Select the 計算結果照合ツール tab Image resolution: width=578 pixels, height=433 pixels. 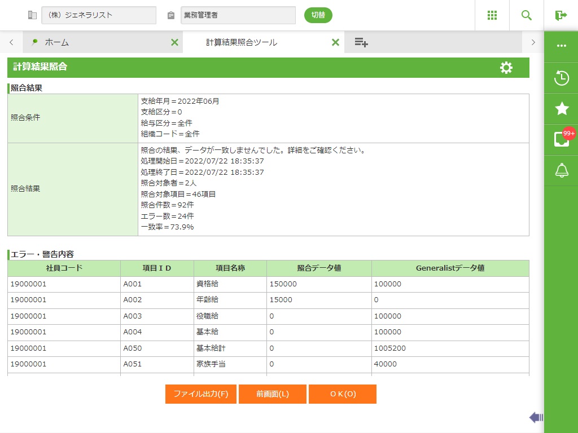pyautogui.click(x=242, y=42)
